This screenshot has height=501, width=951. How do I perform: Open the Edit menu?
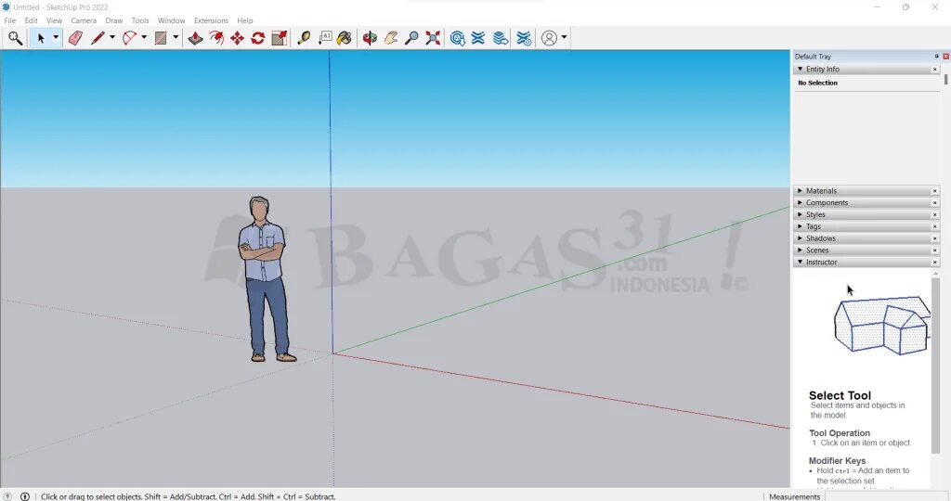pos(31,20)
